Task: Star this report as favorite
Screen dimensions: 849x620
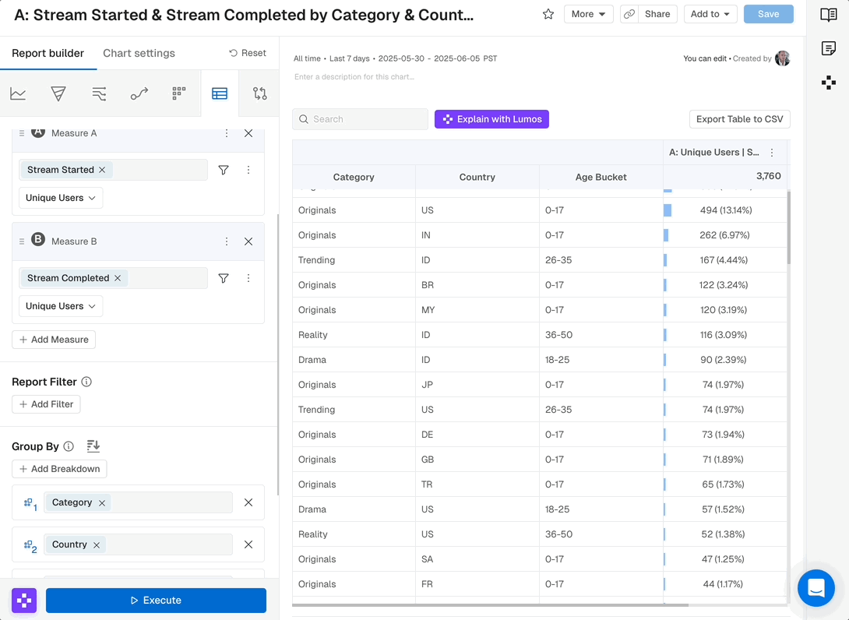Action: [548, 14]
